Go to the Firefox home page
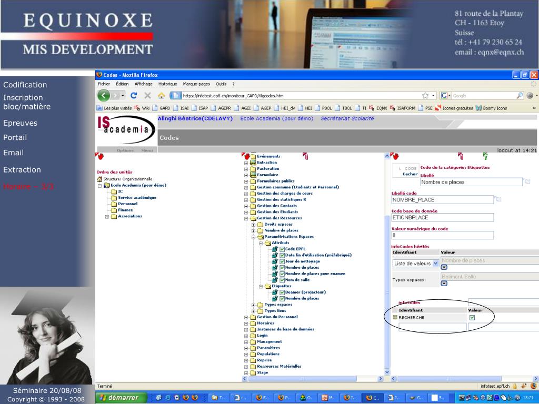 (162, 96)
